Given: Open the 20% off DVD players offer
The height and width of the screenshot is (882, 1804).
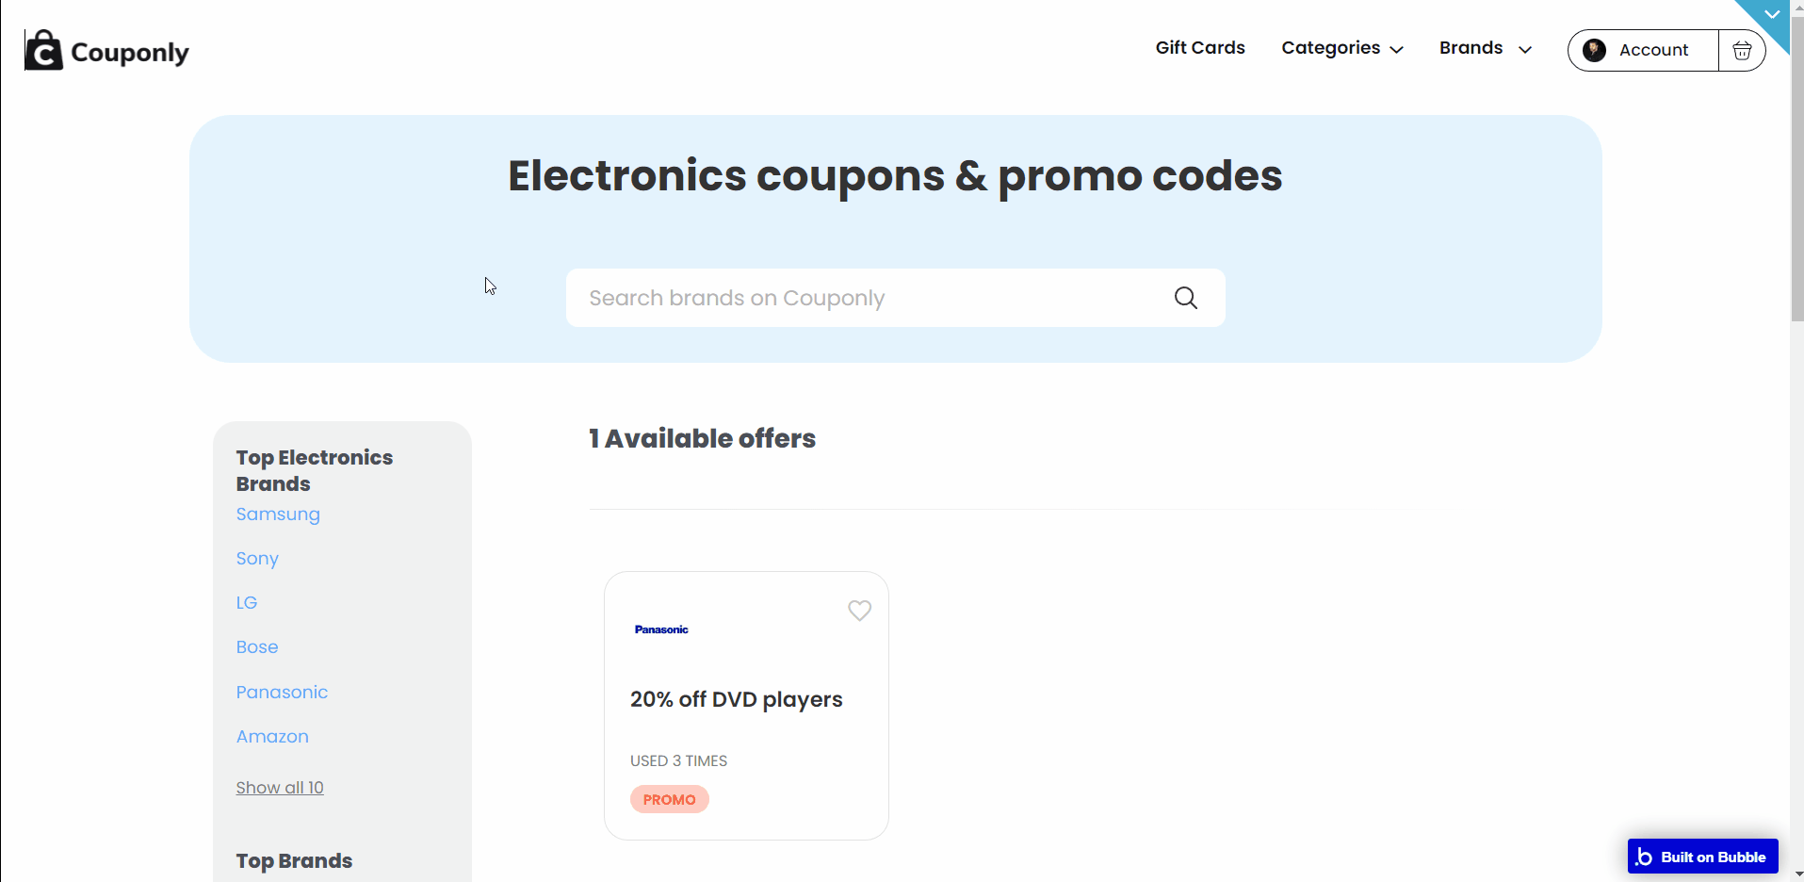Looking at the screenshot, I should point(737,699).
